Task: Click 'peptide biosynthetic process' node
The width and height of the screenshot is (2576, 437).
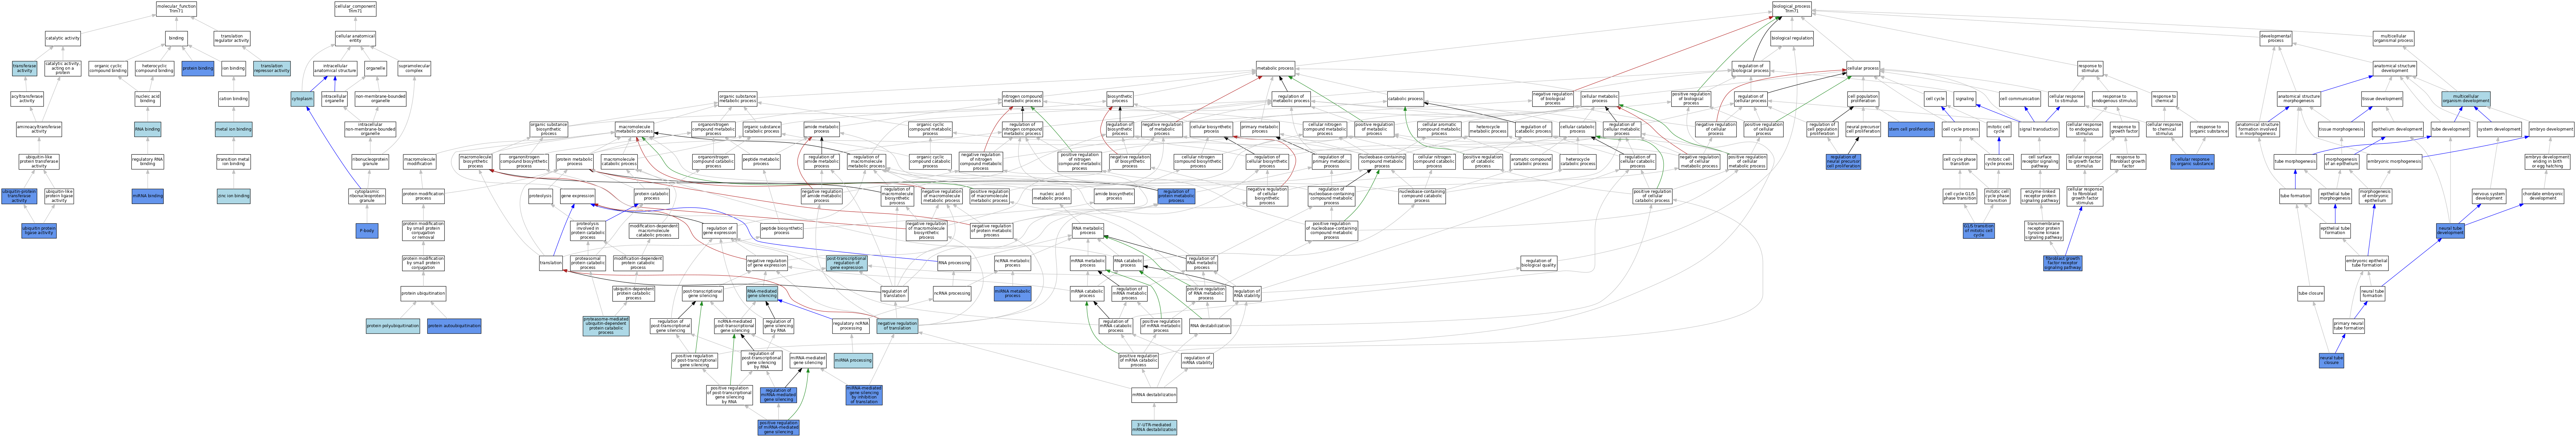Action: [x=782, y=230]
